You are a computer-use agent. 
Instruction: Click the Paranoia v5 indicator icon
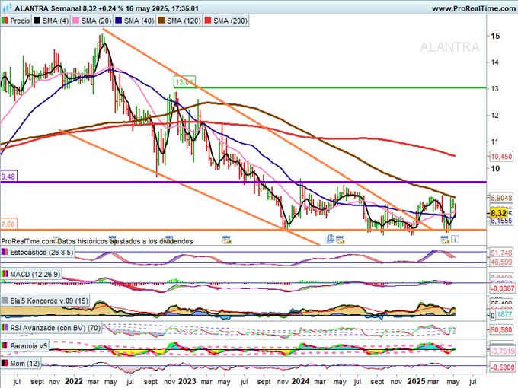5,346
